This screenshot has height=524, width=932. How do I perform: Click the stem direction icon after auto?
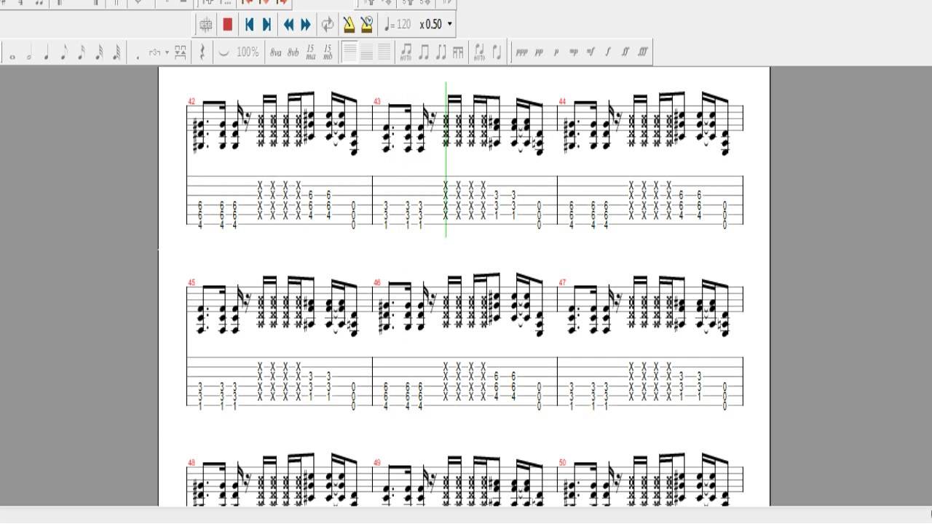(x=497, y=52)
